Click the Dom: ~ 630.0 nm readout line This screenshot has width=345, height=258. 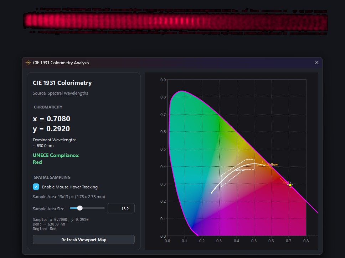tap(49, 224)
